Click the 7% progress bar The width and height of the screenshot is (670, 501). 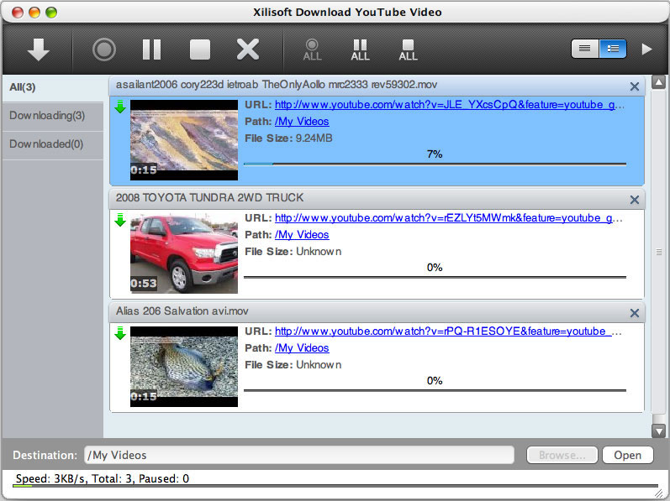[x=435, y=164]
